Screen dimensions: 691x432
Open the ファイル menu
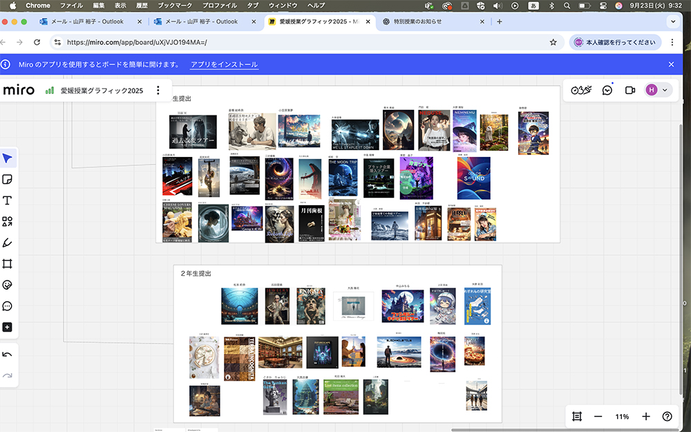tap(71, 6)
